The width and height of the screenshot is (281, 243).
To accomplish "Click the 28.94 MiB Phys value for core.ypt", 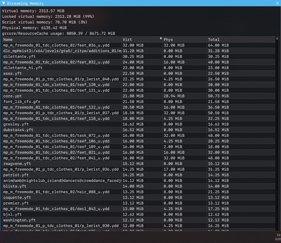I will pyautogui.click(x=174, y=96).
